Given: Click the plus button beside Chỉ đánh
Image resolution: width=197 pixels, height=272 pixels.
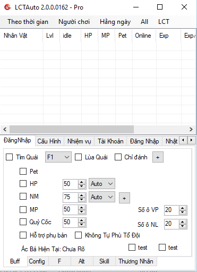Looking at the screenshot, I should click(x=158, y=157).
